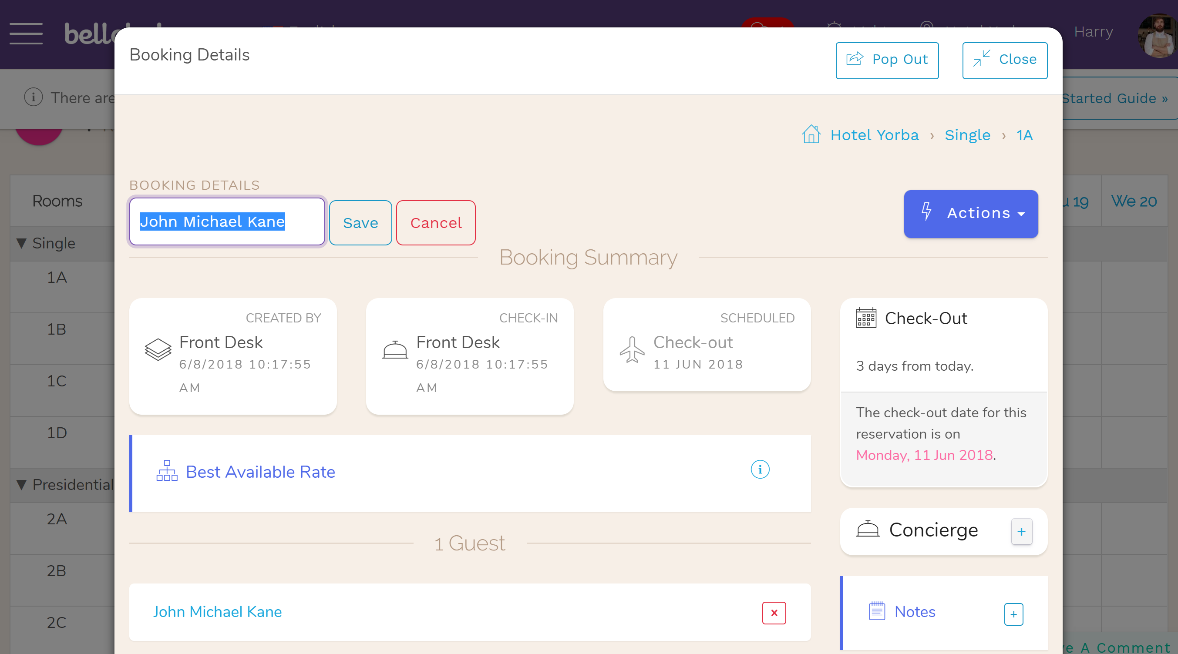
Task: Click the Cancel booking button
Action: click(x=436, y=222)
